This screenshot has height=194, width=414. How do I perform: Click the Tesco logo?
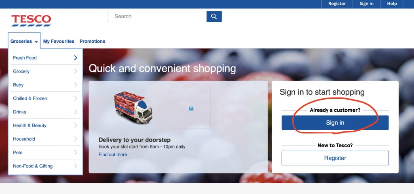click(31, 21)
